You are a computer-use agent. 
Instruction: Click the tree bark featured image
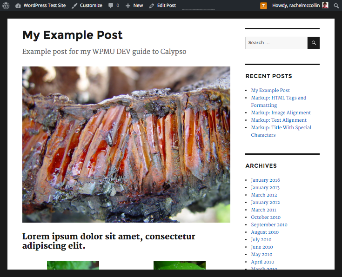[x=126, y=145]
